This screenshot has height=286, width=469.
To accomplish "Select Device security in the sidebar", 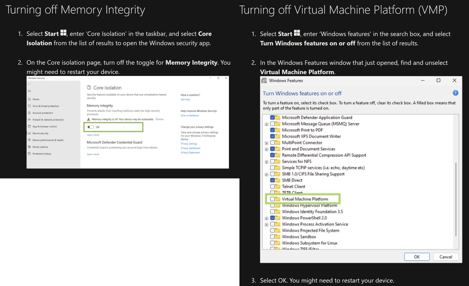I will coord(40,133).
